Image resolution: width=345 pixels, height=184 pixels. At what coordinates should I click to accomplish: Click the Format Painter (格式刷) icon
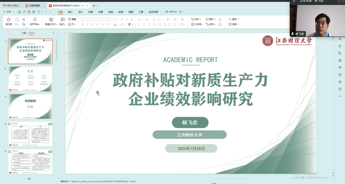click(8, 21)
